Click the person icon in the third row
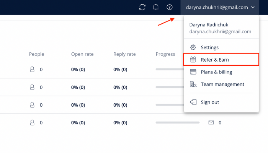This screenshot has height=153, width=268. (x=32, y=105)
